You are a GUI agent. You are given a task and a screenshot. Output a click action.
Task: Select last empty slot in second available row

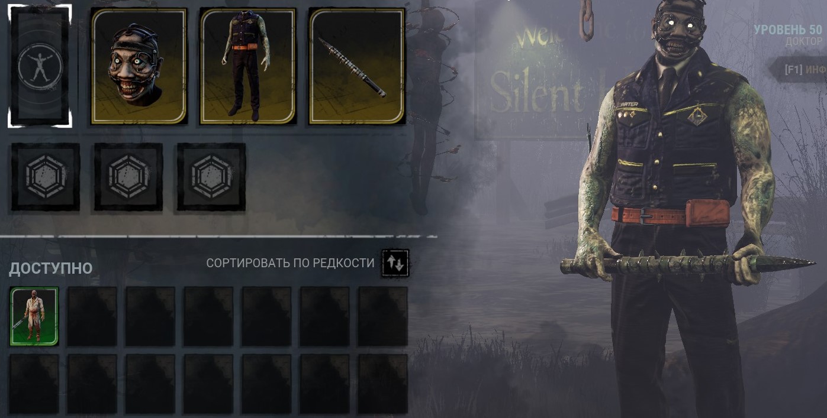click(x=382, y=384)
